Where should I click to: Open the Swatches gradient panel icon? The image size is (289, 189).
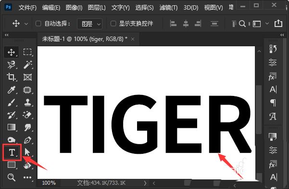tap(273, 137)
